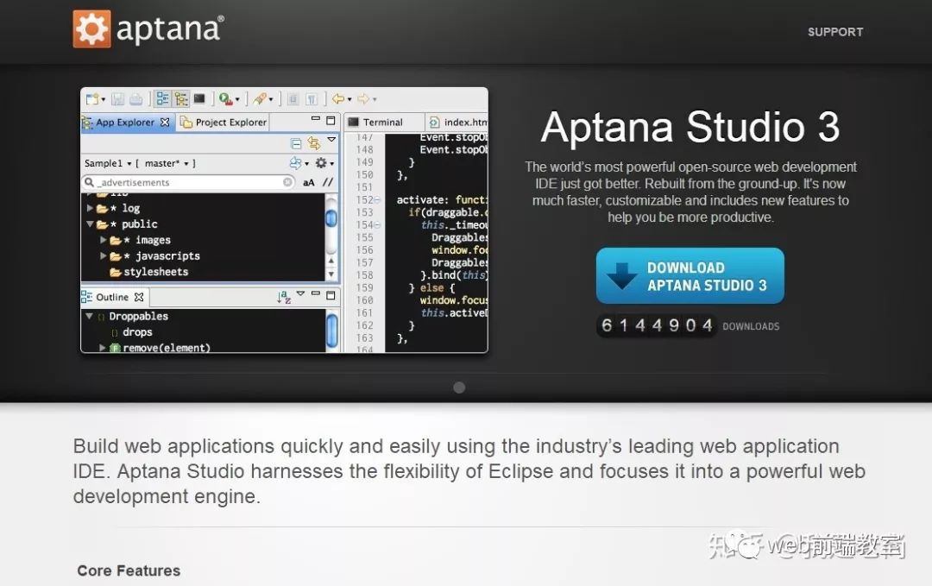932x586 pixels.
Task: Minimize the Outline panel
Action: coord(316,293)
